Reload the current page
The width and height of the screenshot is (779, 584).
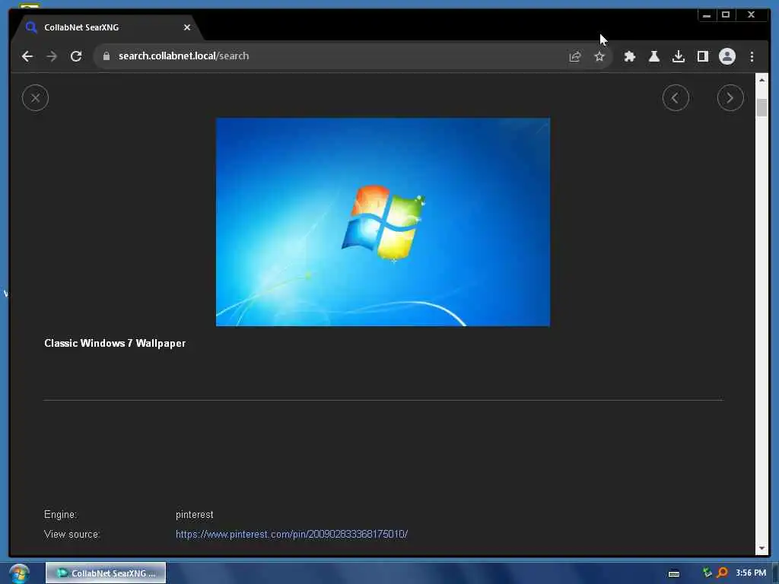76,56
